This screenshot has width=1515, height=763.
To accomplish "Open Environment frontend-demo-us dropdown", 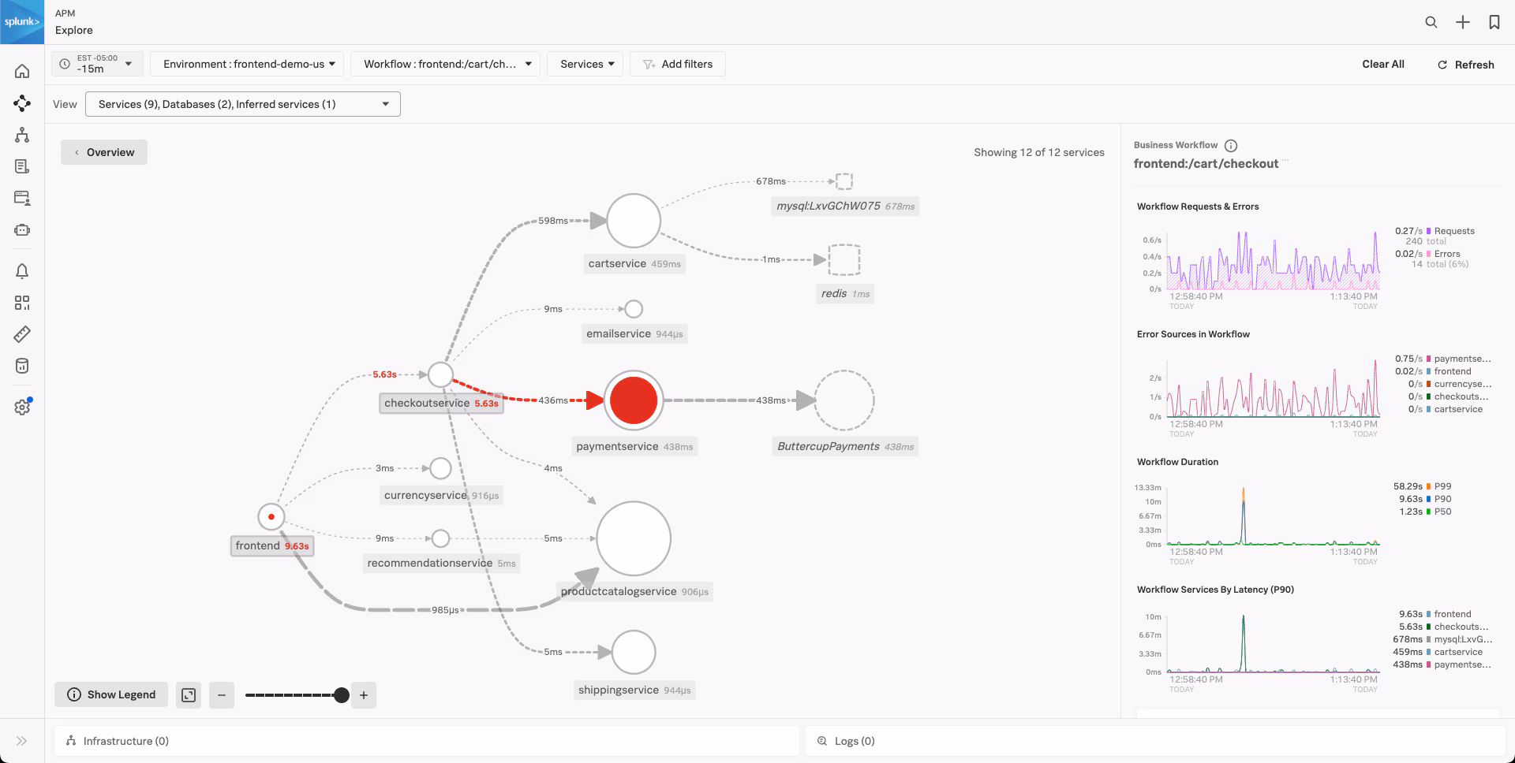I will [247, 64].
